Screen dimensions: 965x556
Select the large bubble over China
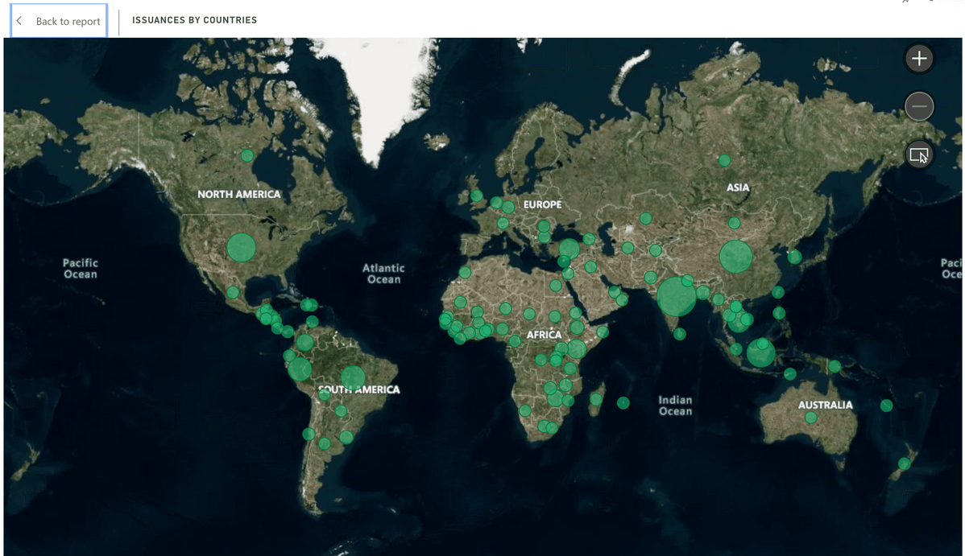(735, 257)
